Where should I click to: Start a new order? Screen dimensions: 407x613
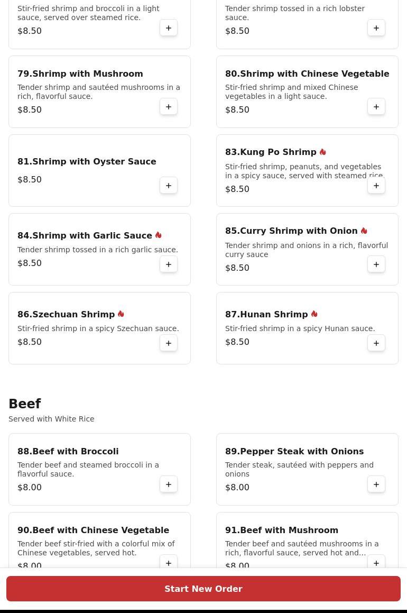pyautogui.click(x=203, y=589)
